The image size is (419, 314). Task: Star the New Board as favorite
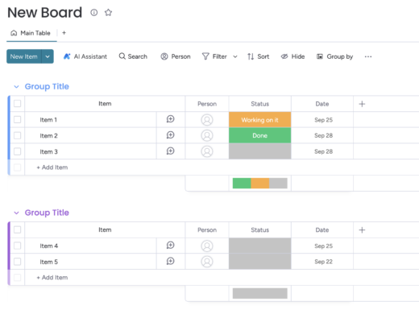pos(108,12)
